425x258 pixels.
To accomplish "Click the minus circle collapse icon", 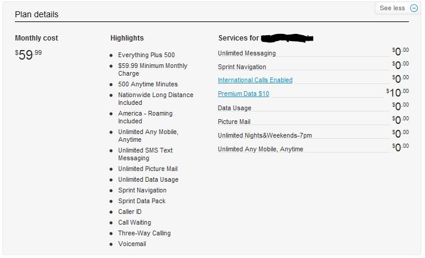I will [414, 8].
